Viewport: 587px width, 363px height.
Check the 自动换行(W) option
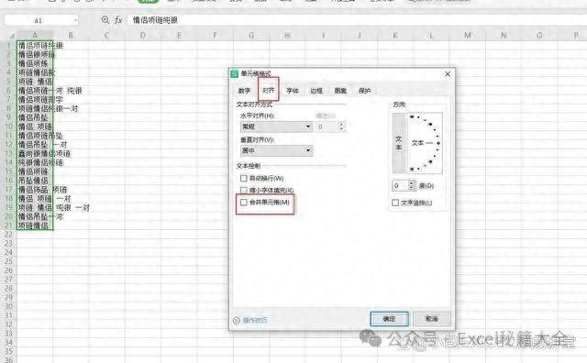(x=244, y=178)
